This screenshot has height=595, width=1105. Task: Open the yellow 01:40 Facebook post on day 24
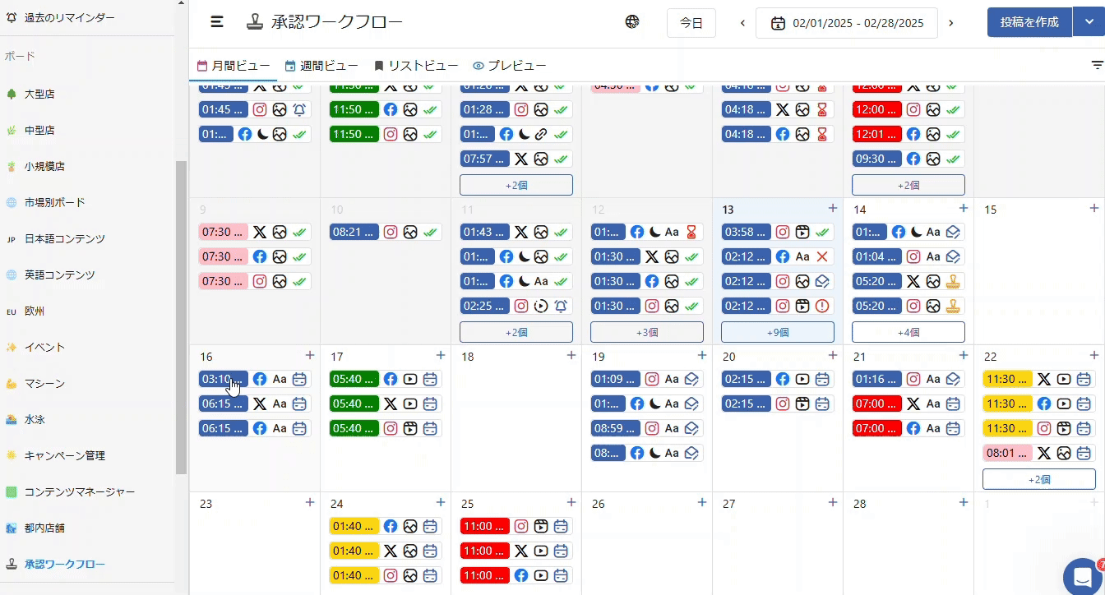click(x=385, y=526)
